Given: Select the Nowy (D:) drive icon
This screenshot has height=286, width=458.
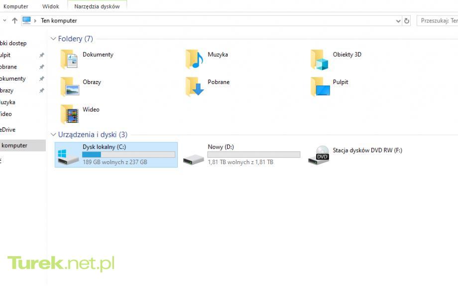Looking at the screenshot, I should pyautogui.click(x=193, y=157).
